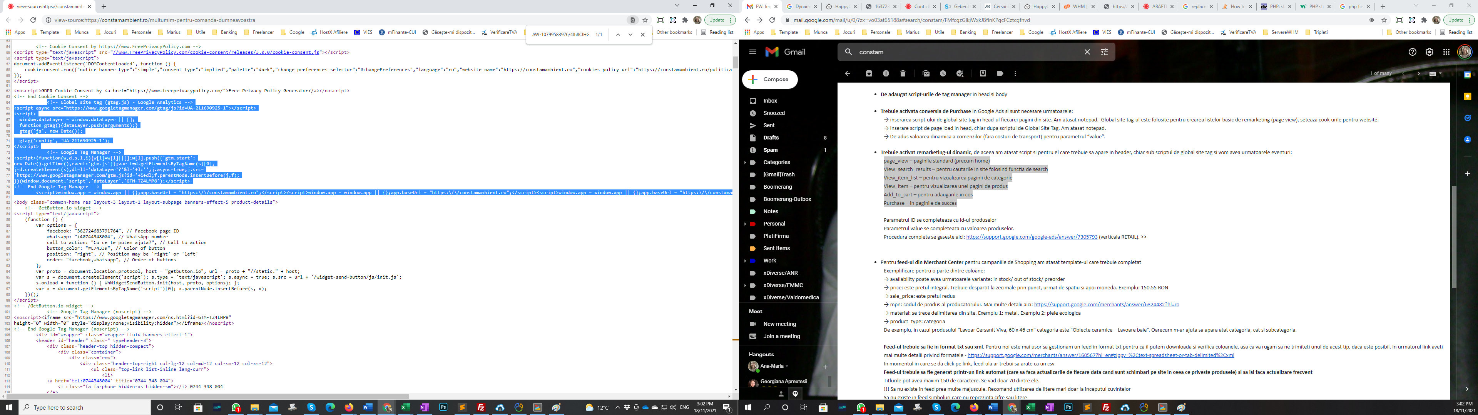Delete the open email with trash icon
This screenshot has width=1478, height=415.
point(903,73)
